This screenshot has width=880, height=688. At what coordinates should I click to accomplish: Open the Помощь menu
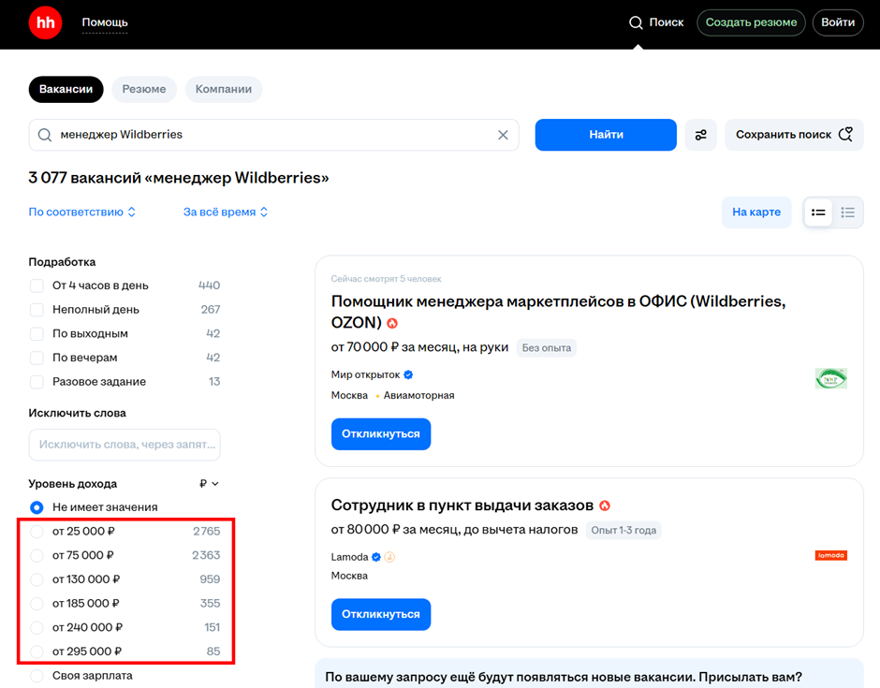[x=105, y=22]
